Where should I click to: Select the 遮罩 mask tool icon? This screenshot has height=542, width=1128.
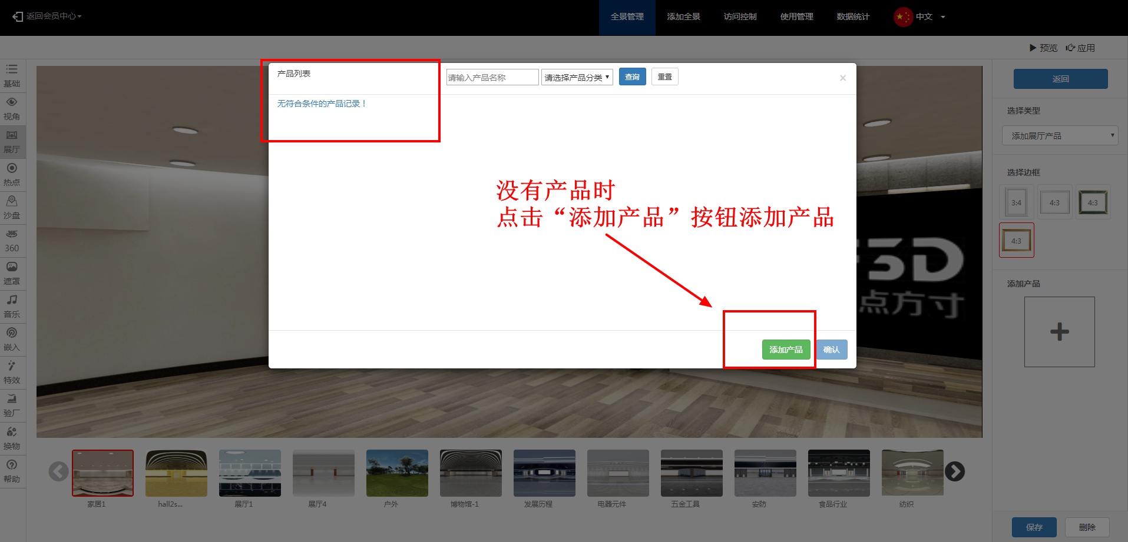coord(12,273)
